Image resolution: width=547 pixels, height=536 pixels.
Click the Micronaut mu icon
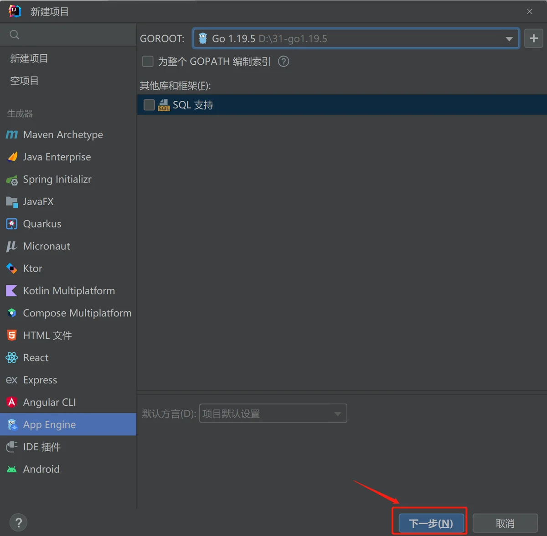[x=12, y=246]
